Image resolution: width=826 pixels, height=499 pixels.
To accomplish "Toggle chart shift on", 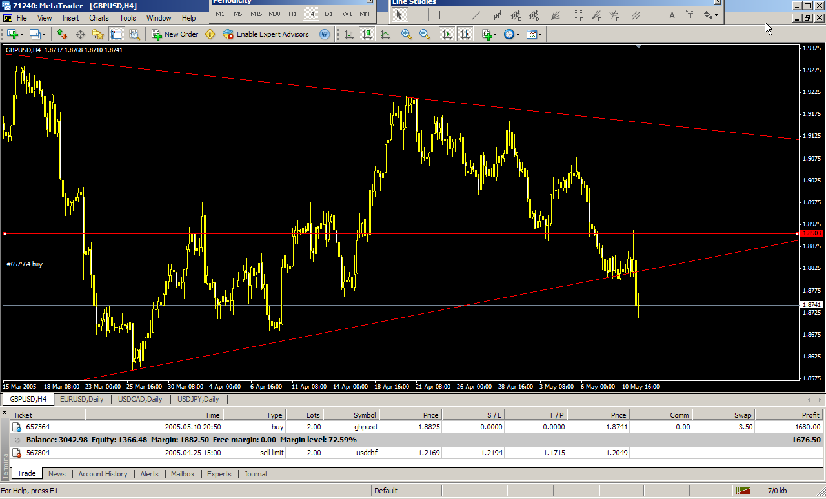I will (465, 34).
